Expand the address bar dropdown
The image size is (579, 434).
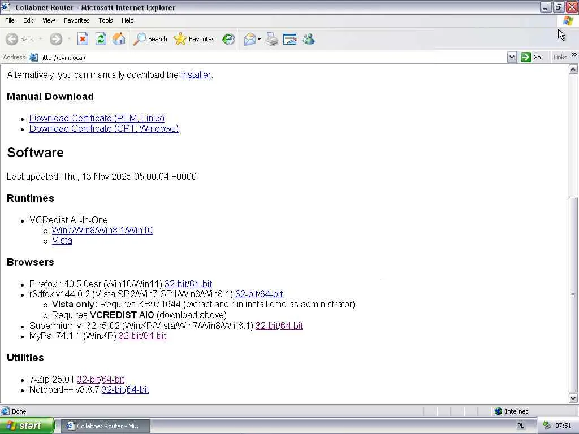pyautogui.click(x=512, y=57)
